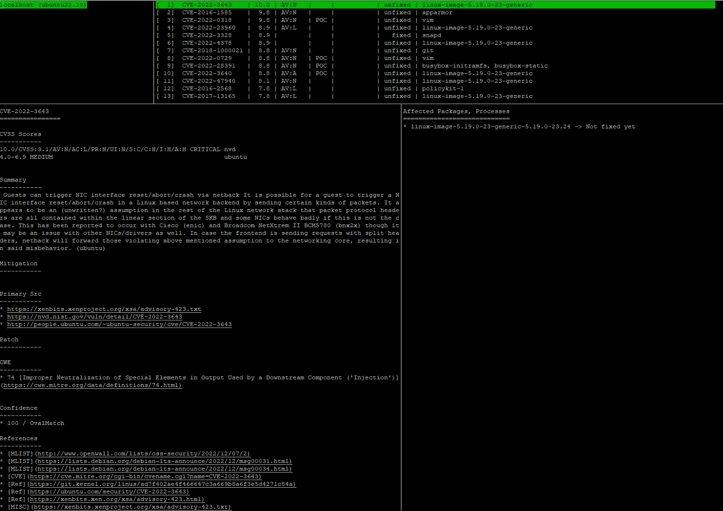Click the AV:L vector on CVE-2017-13165 row
The width and height of the screenshot is (723, 511).
pos(289,96)
